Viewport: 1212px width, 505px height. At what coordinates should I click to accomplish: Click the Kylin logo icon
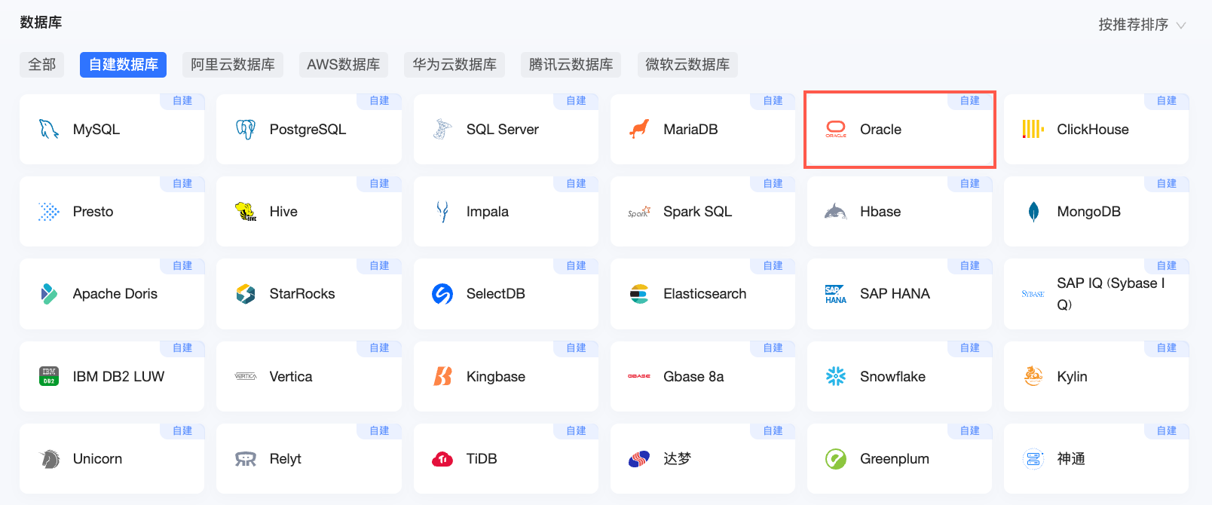[1033, 376]
